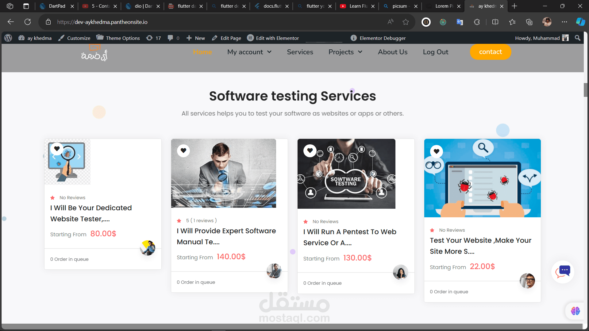Image resolution: width=589 pixels, height=331 pixels.
Task: Open the browser extensions puzzle icon
Action: 477,22
